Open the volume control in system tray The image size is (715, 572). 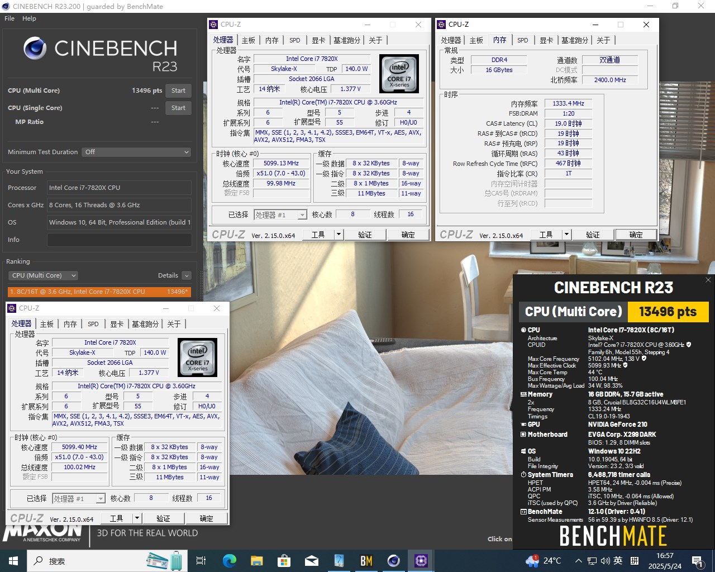coord(606,561)
